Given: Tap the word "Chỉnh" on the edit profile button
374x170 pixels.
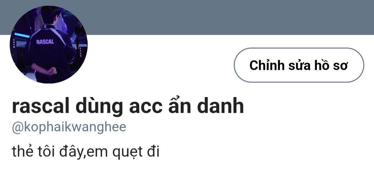Looking at the screenshot, I should pyautogui.click(x=267, y=65).
